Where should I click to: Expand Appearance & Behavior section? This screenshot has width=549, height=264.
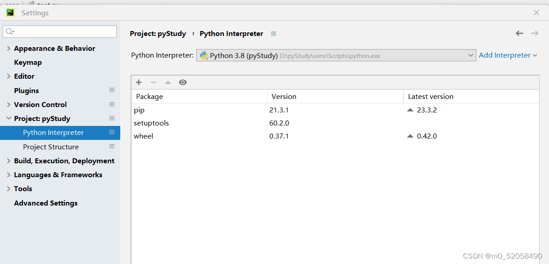pyautogui.click(x=9, y=48)
